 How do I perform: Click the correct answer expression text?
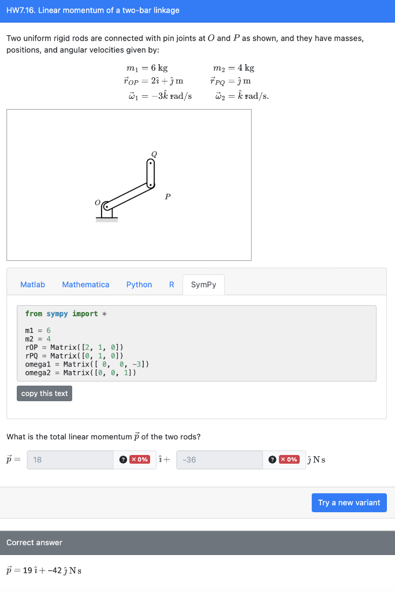pos(43,570)
